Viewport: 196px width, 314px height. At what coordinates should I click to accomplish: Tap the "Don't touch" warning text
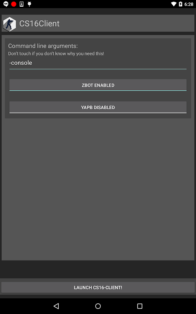pyautogui.click(x=56, y=54)
